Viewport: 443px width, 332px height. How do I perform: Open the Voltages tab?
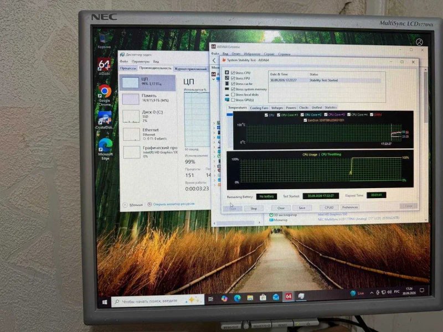click(x=277, y=108)
